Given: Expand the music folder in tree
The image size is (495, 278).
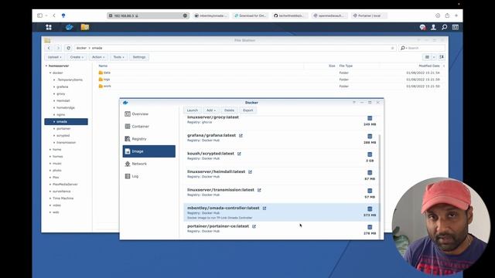Looking at the screenshot, I should pos(50,163).
